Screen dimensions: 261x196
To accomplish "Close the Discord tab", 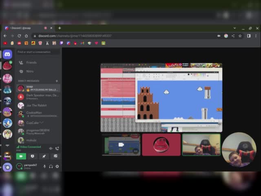I will coord(51,28).
